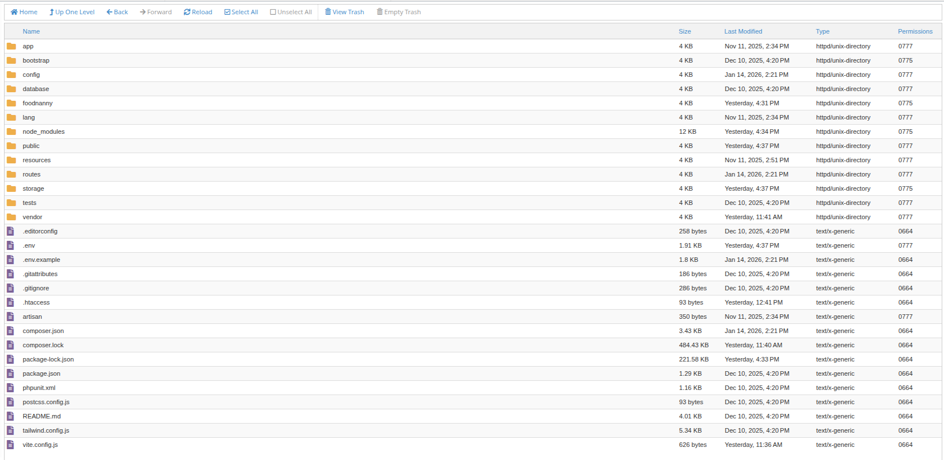Select the .env file name

[29, 245]
